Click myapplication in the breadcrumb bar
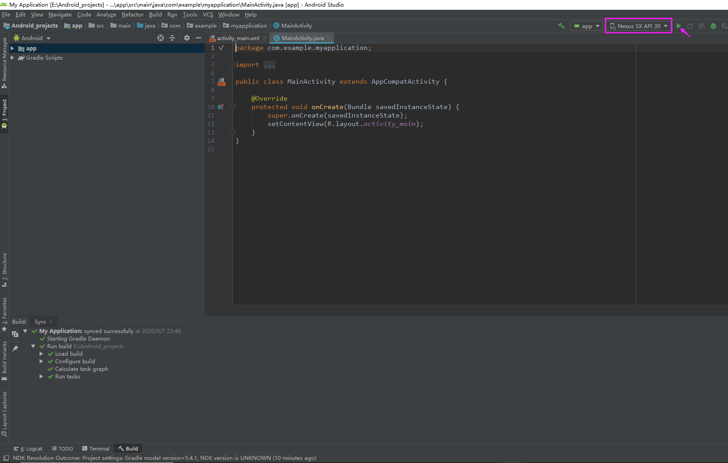The width and height of the screenshot is (728, 463). click(x=245, y=26)
